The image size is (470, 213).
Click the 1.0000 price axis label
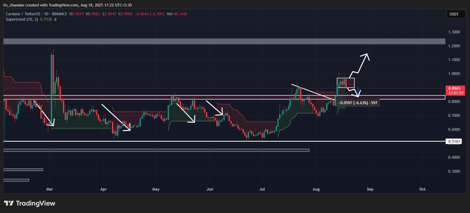[454, 74]
